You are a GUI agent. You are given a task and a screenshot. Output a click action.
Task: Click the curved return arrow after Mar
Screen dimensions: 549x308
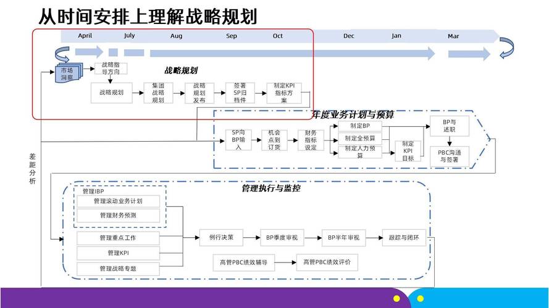click(506, 48)
